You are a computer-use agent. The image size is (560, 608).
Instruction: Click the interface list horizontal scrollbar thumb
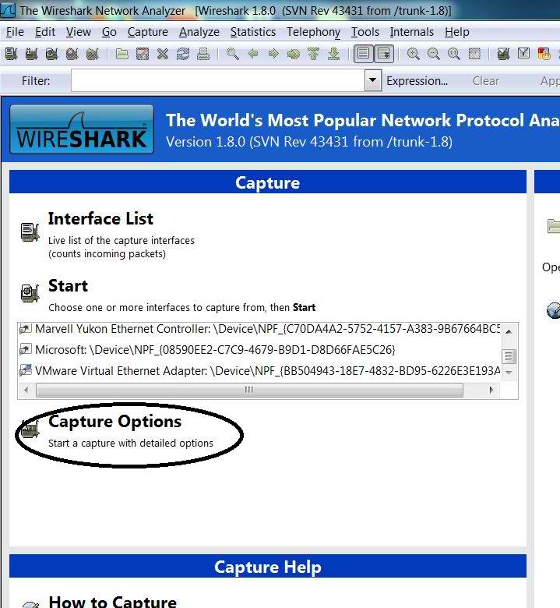[249, 390]
